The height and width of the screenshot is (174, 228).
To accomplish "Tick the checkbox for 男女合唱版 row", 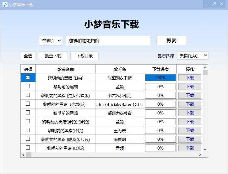I will [28, 95].
